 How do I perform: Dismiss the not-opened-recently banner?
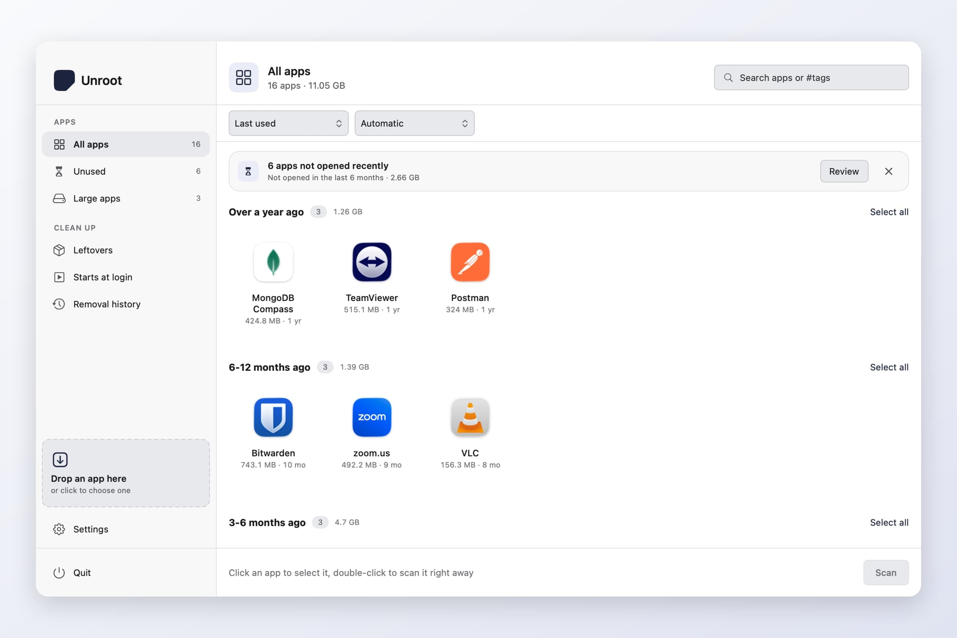tap(889, 171)
